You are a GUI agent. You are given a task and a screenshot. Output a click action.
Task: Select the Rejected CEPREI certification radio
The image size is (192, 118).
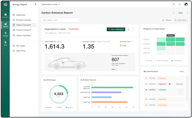[146, 84]
